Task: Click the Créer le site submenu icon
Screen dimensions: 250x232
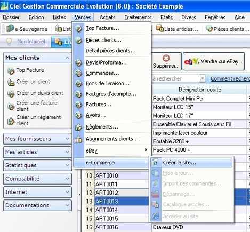Action: point(155,163)
